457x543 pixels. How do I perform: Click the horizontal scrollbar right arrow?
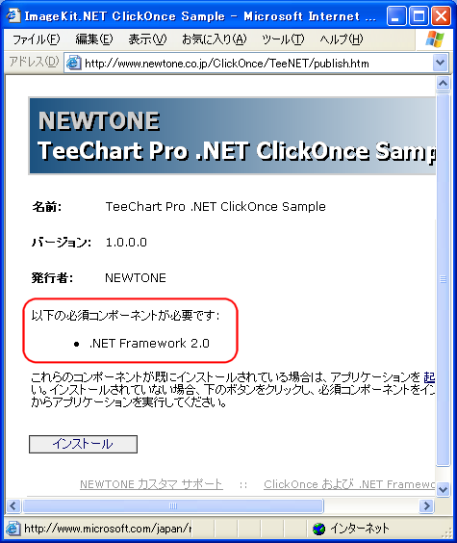tap(426, 506)
